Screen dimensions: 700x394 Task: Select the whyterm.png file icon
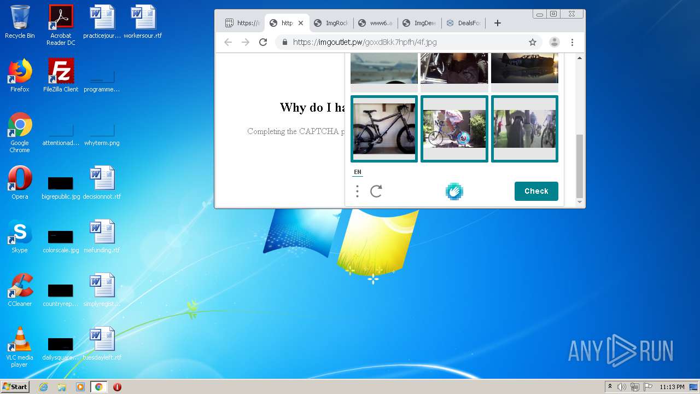[x=102, y=135]
